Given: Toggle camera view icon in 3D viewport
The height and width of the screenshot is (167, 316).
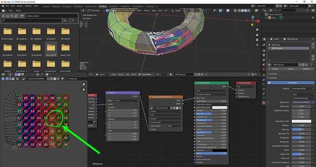Looking at the screenshot, I should 257,40.
